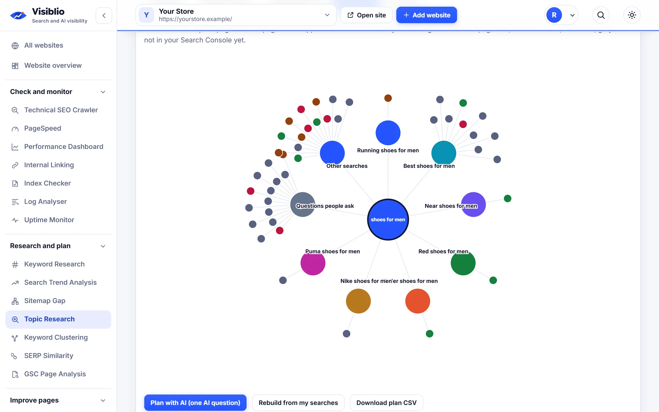Open Log Analyser icon
This screenshot has width=659, height=412.
15,202
